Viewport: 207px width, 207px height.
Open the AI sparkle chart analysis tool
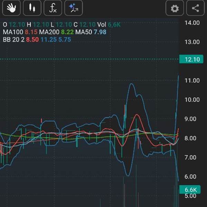click(x=73, y=8)
